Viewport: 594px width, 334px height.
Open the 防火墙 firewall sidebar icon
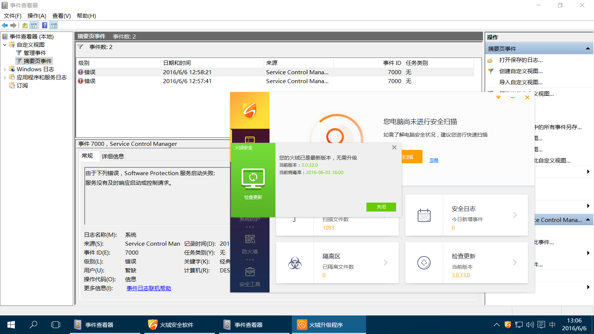250,239
